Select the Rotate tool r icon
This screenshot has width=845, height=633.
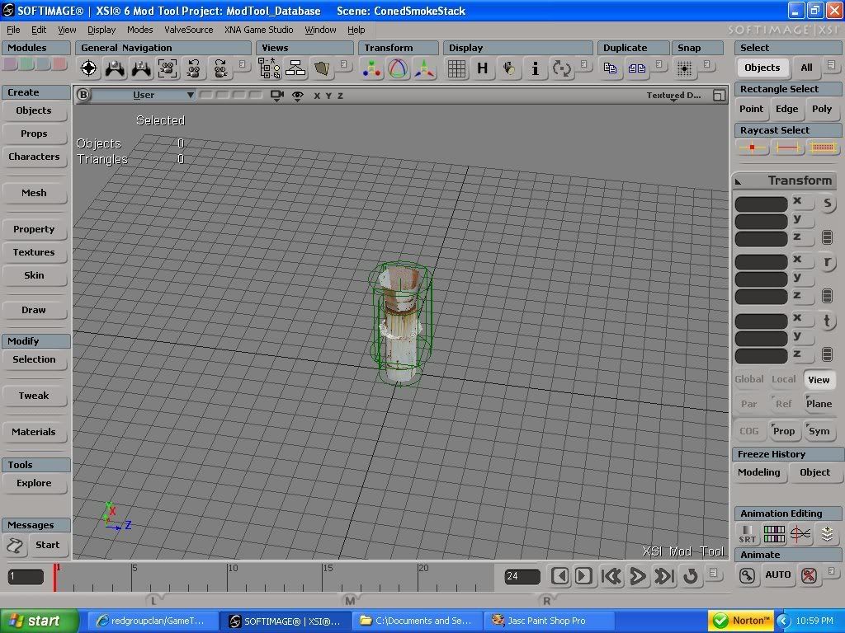(827, 262)
